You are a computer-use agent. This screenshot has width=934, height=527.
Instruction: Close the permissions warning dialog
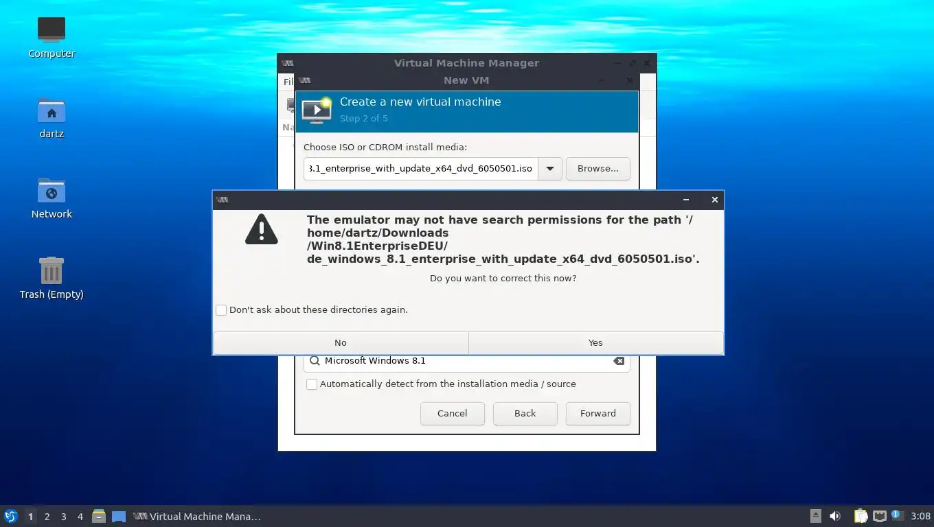click(714, 200)
